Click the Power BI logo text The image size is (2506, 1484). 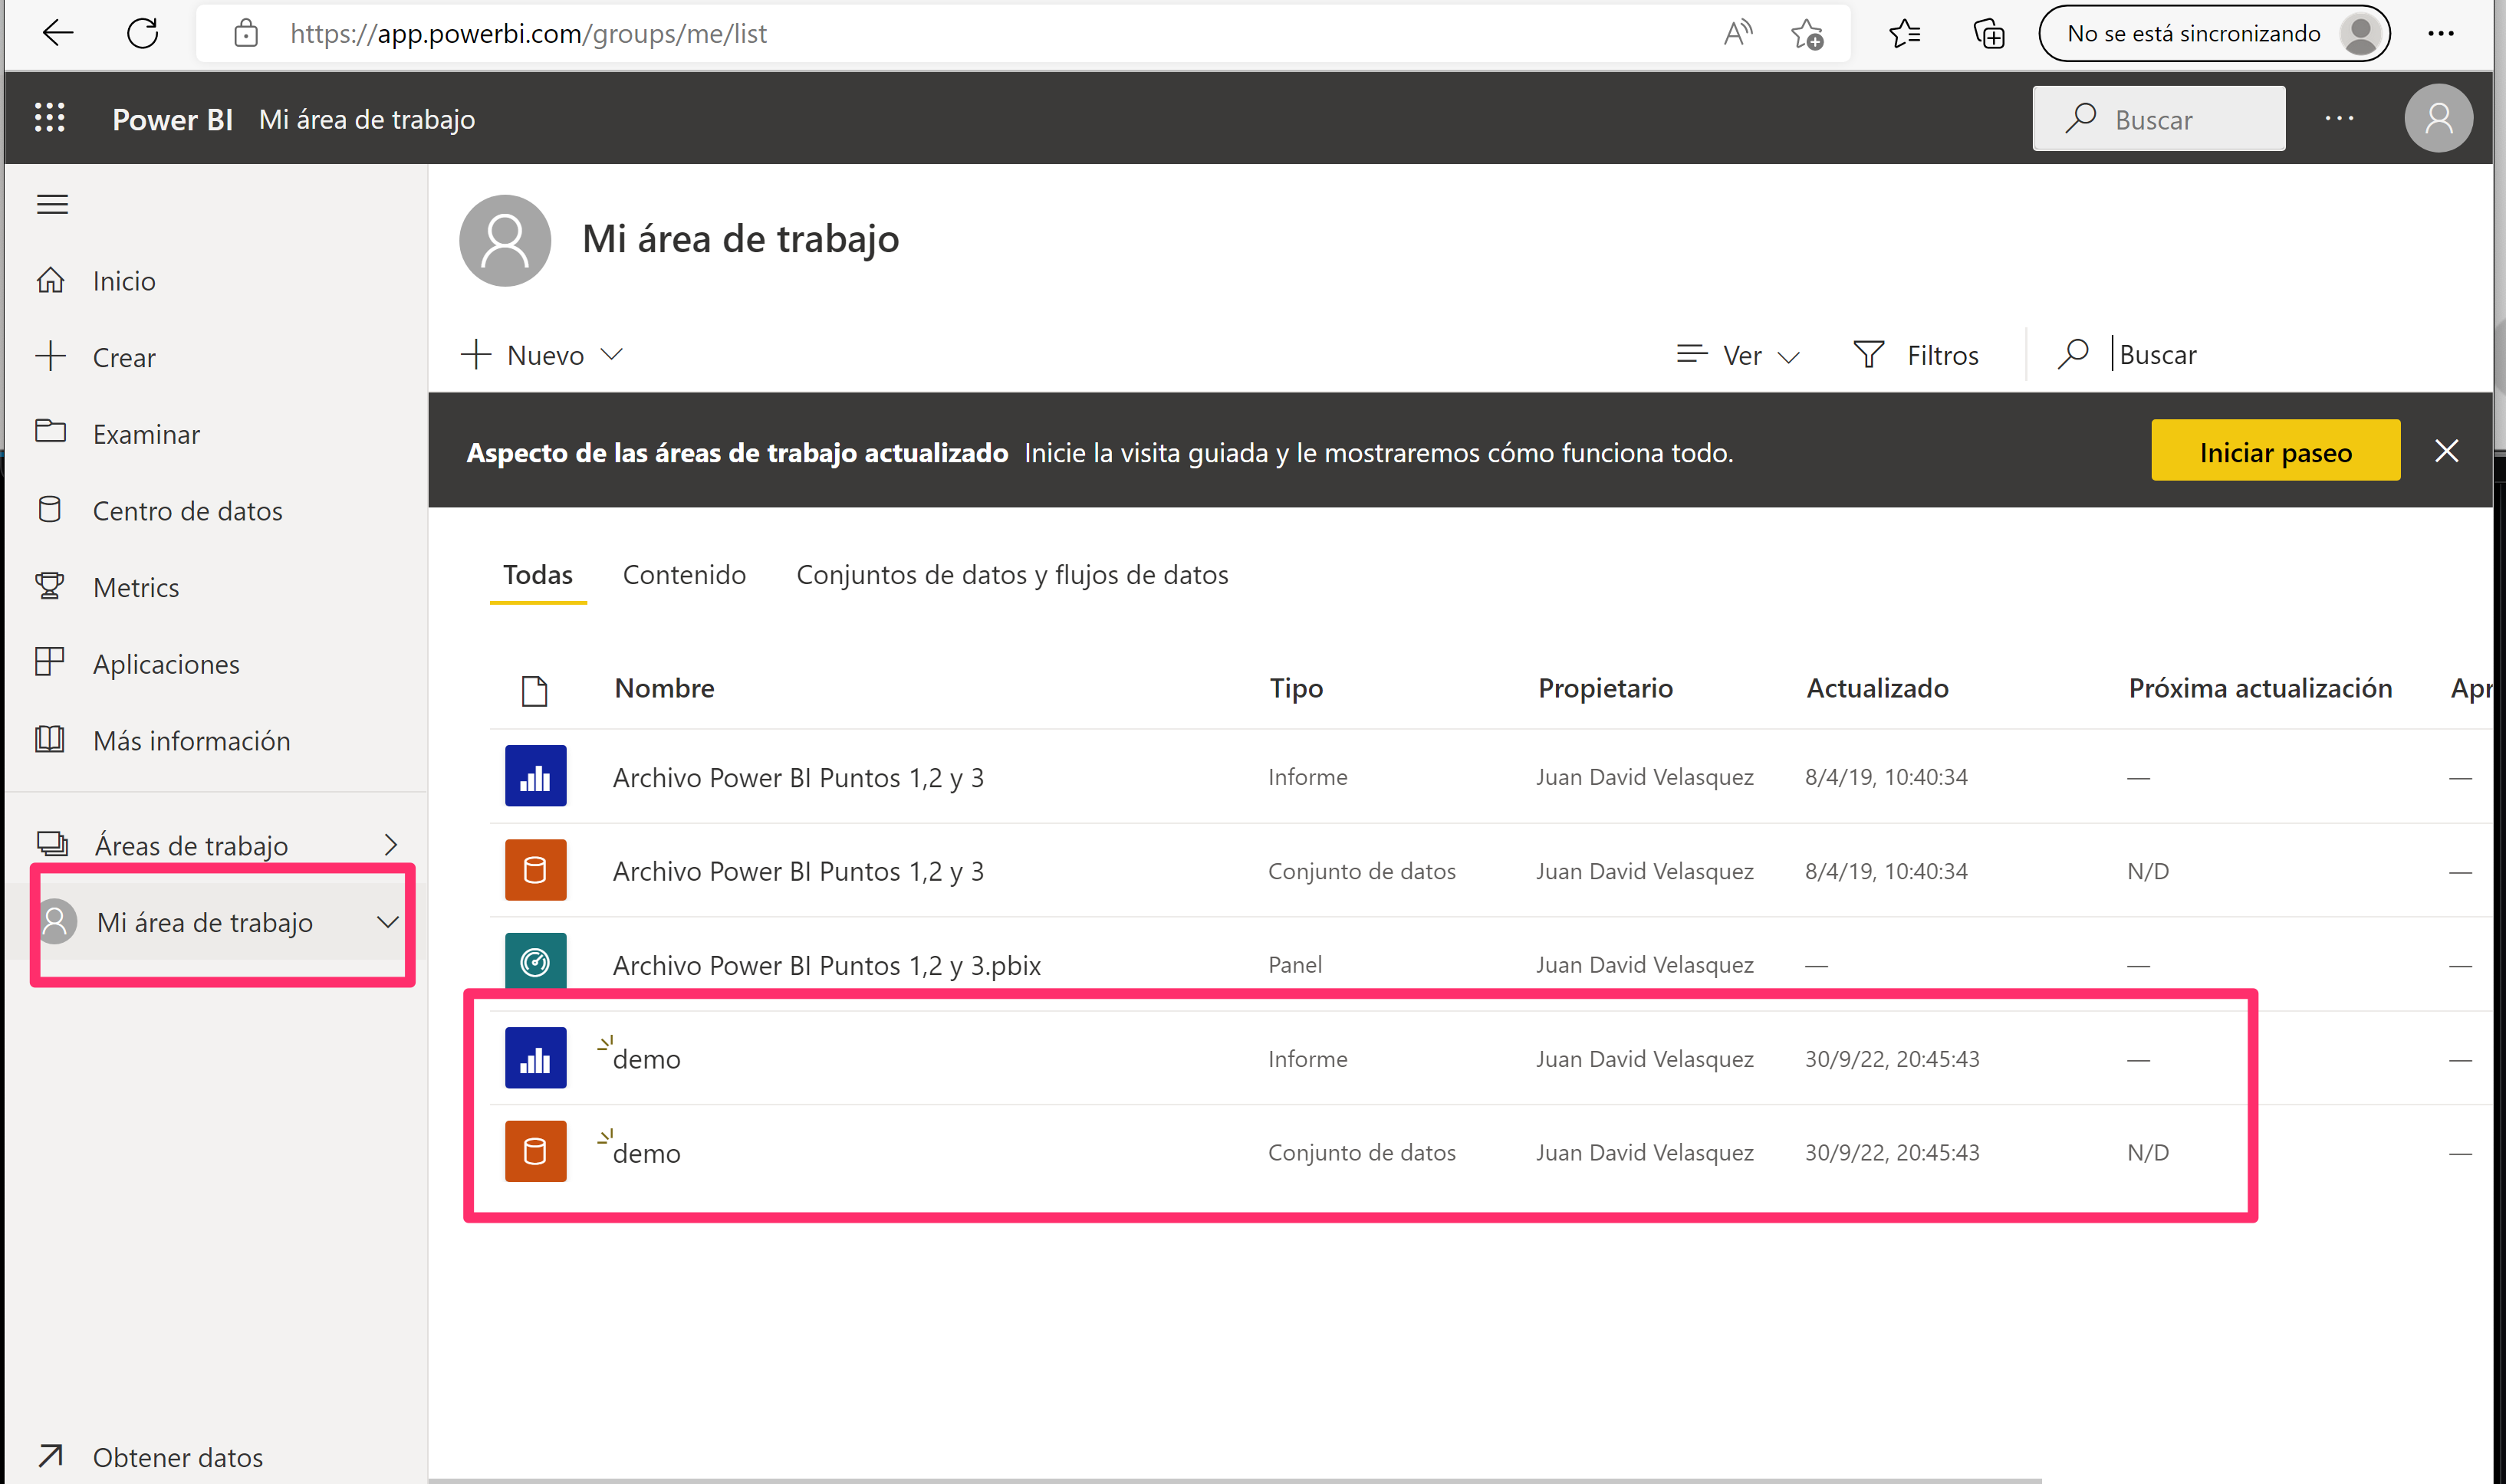[x=172, y=119]
